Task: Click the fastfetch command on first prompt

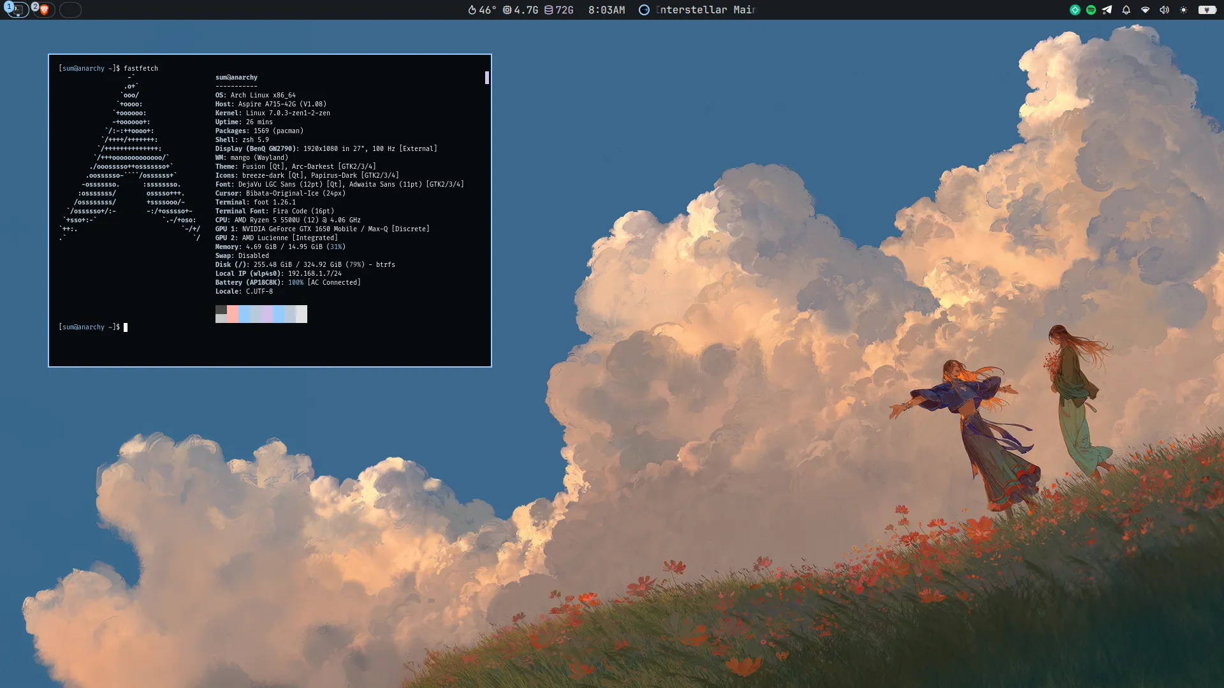Action: (141, 68)
